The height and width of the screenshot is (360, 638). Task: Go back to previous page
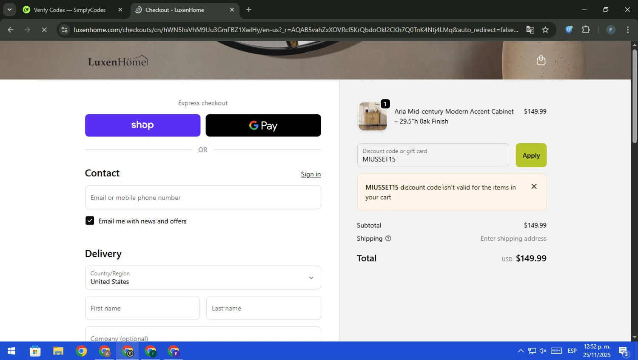tap(11, 30)
